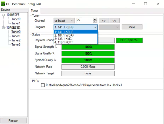Image resolution: width=164 pixels, height=124 pixels.
Task: Minimize the HDHomeRun Config GUI window
Action: 133,4
